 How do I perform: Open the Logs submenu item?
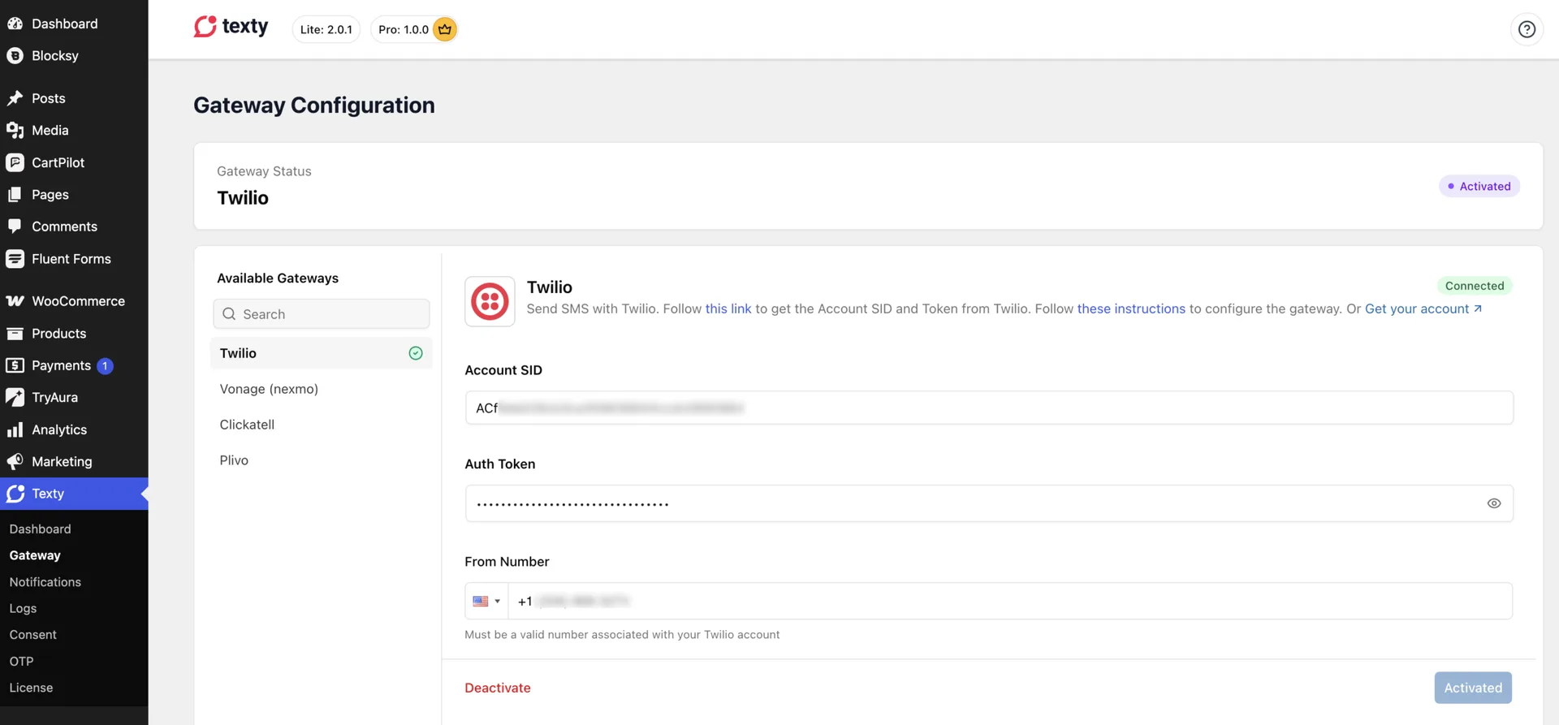click(x=23, y=608)
